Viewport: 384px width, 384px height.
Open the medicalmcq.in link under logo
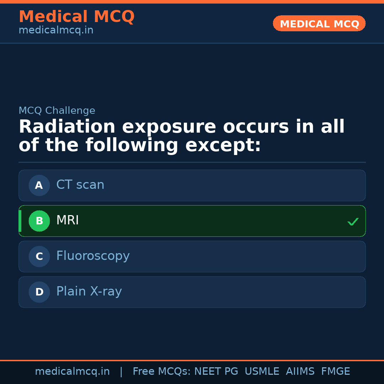pos(56,30)
